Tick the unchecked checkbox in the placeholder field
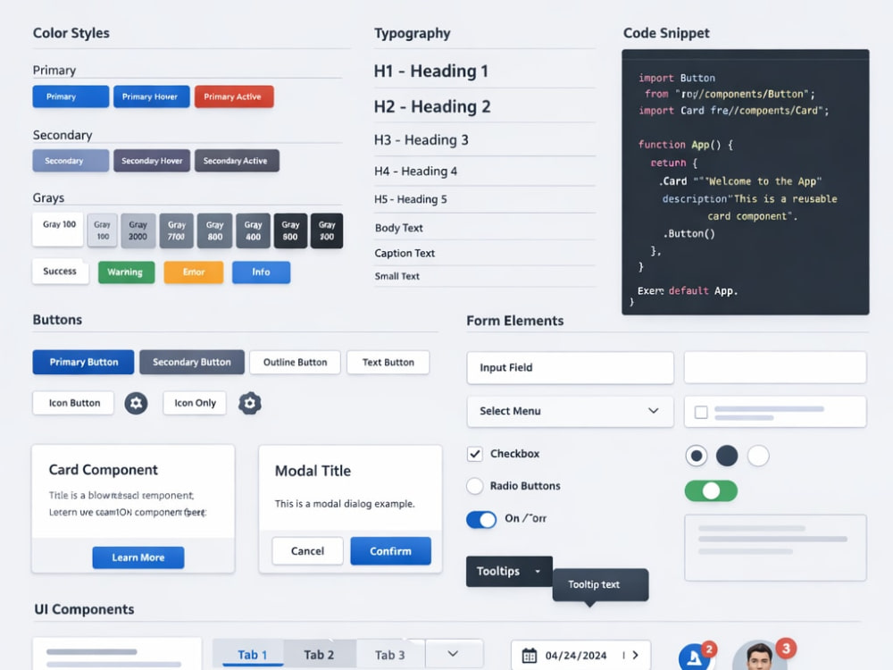This screenshot has height=670, width=893. 701,412
